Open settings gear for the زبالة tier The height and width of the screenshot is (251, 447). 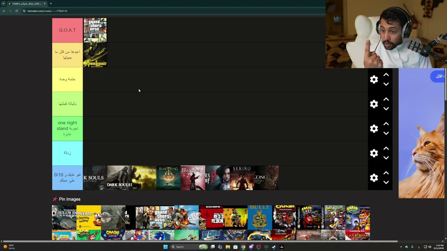pos(374,153)
